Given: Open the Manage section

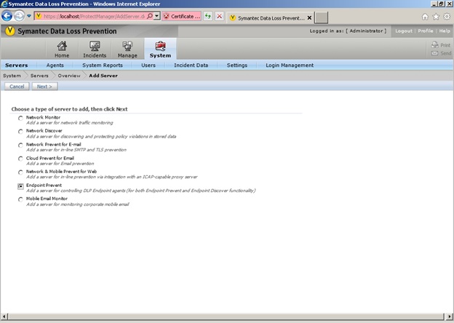Looking at the screenshot, I should point(127,49).
